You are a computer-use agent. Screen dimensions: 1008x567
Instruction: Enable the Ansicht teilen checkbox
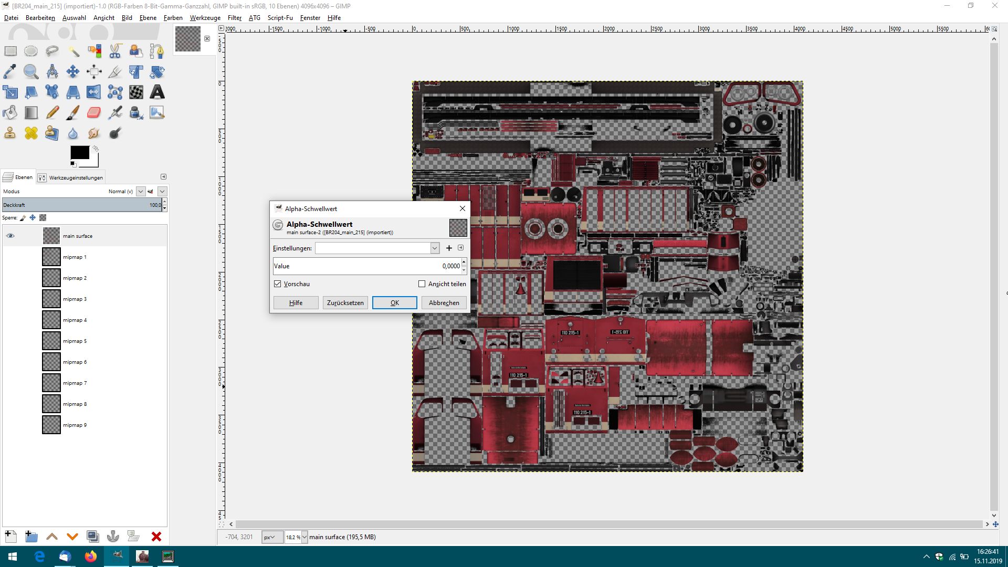(x=422, y=283)
